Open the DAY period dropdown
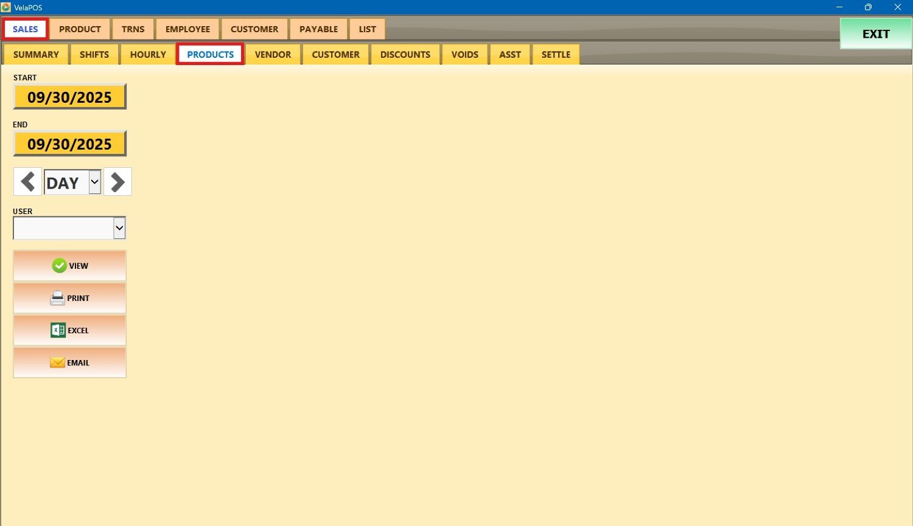The height and width of the screenshot is (526, 913). click(x=94, y=182)
